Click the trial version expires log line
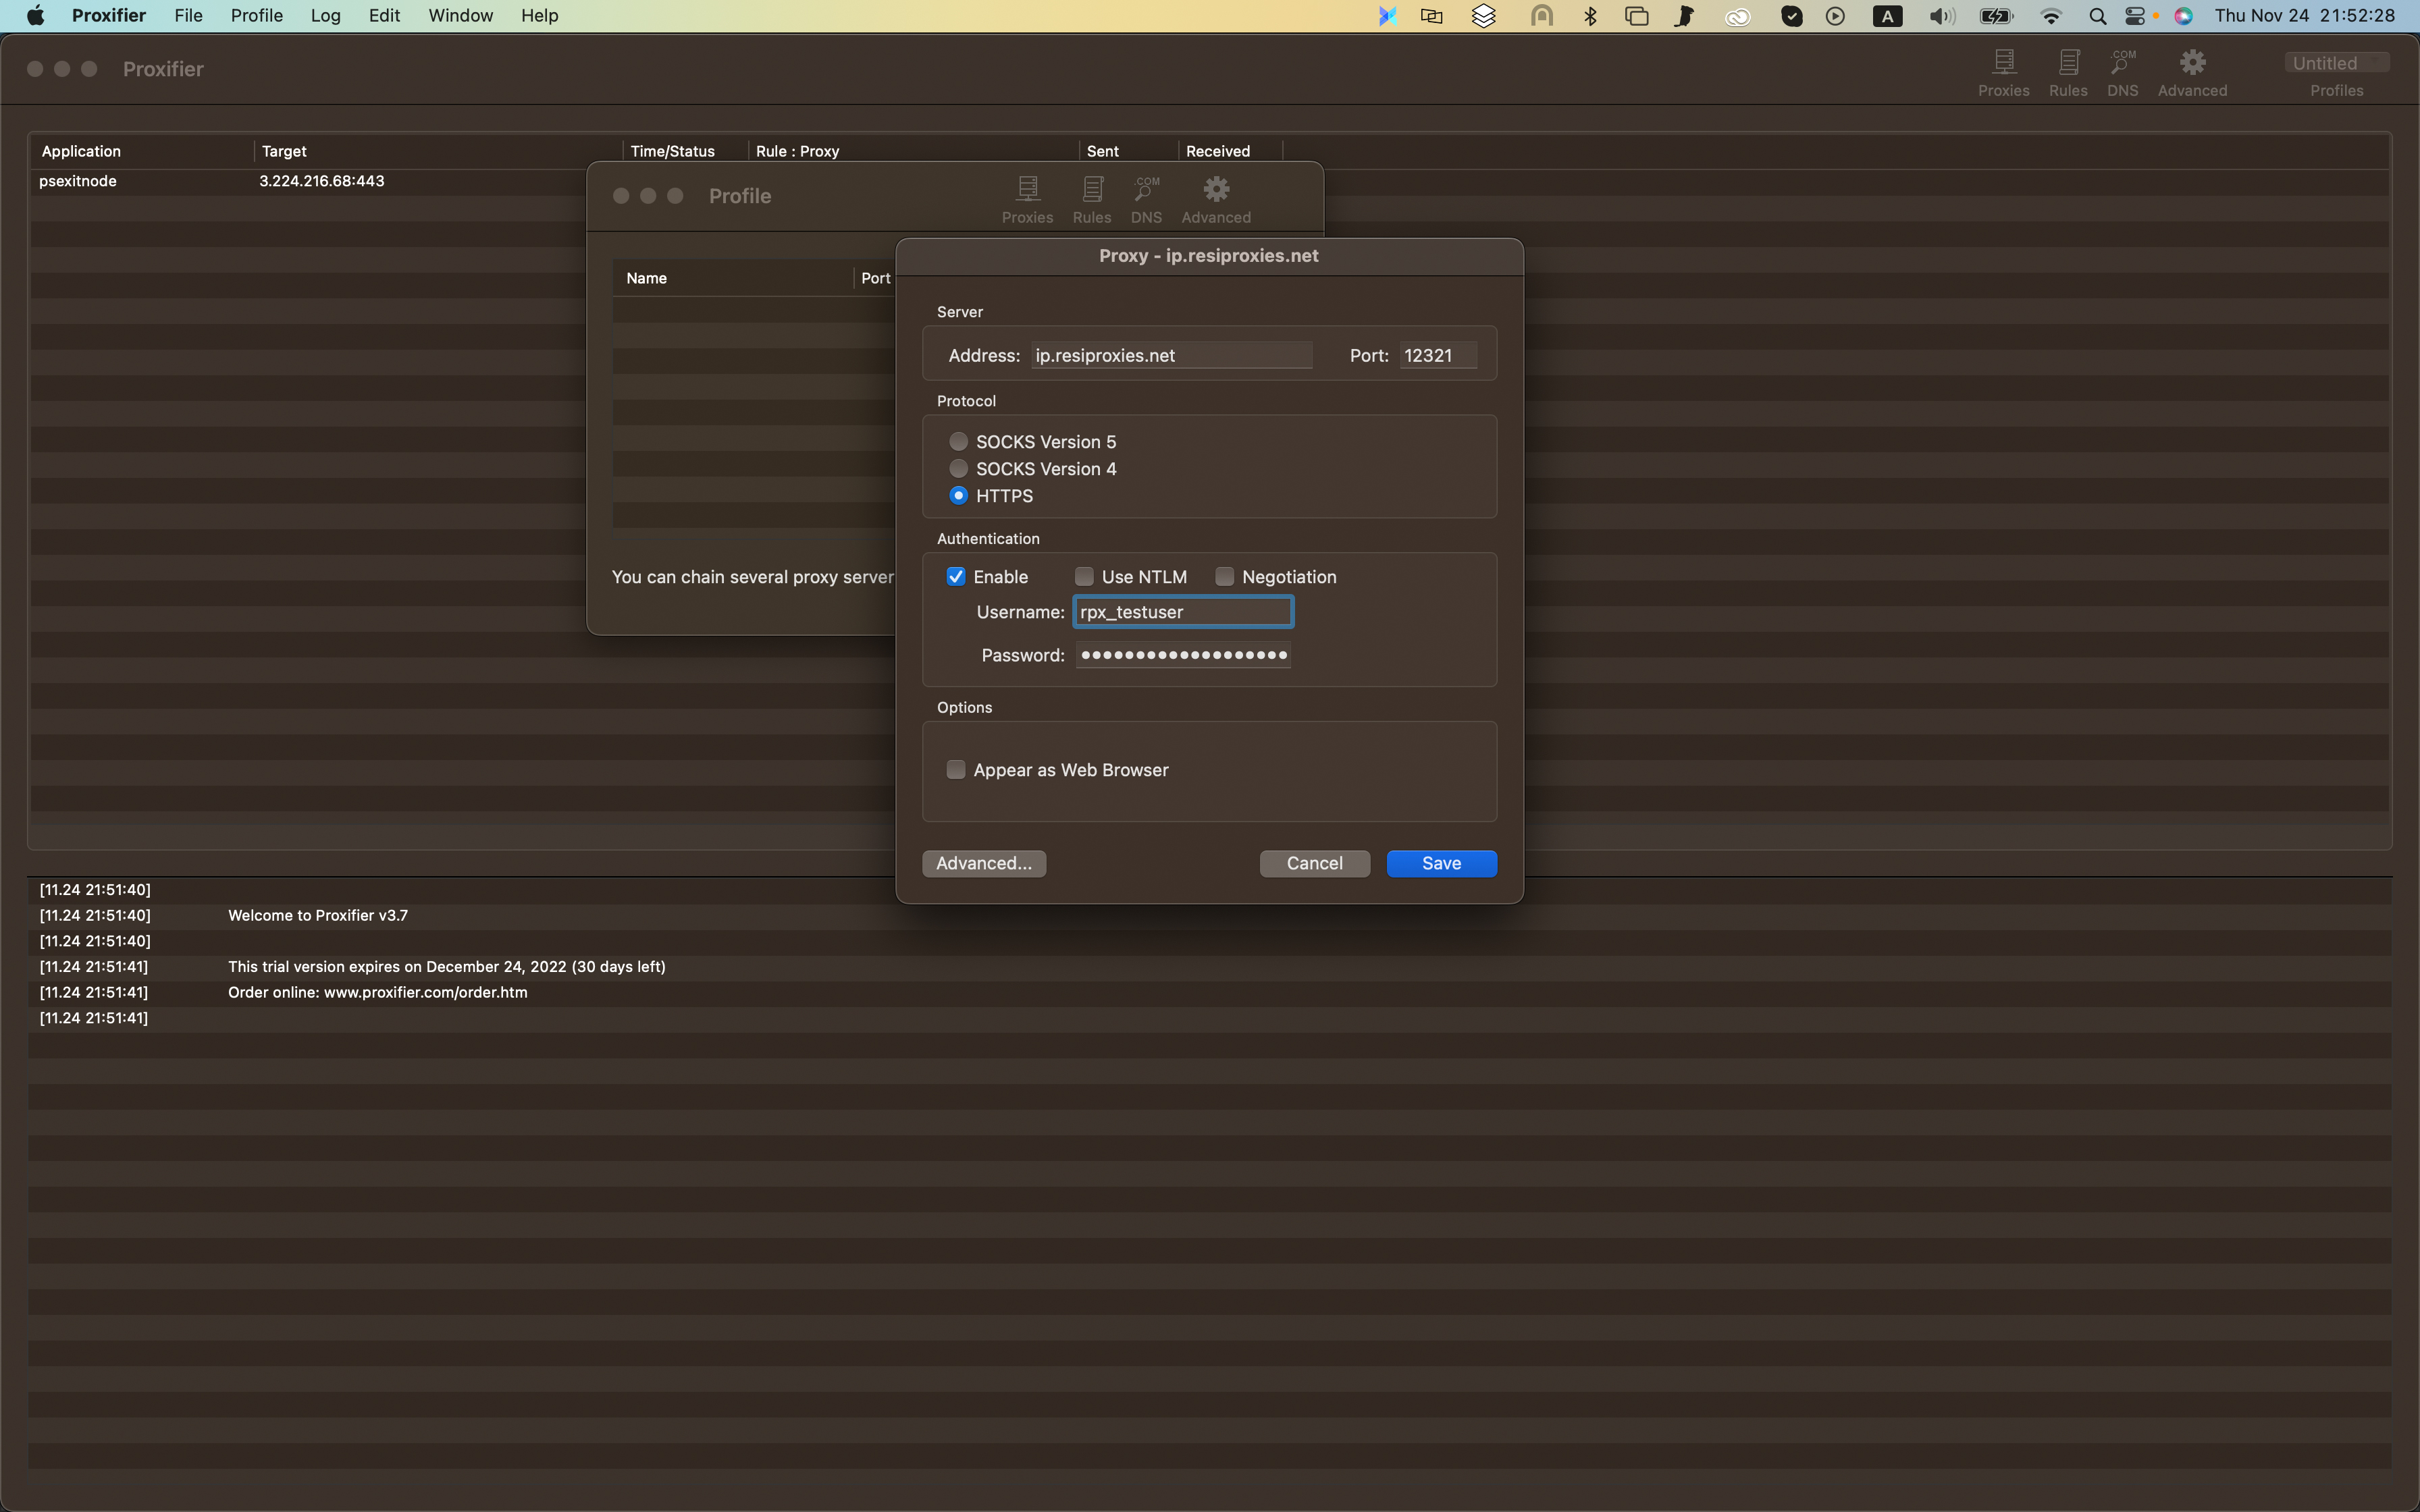 (447, 966)
